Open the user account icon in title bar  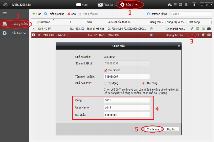[186, 5]
